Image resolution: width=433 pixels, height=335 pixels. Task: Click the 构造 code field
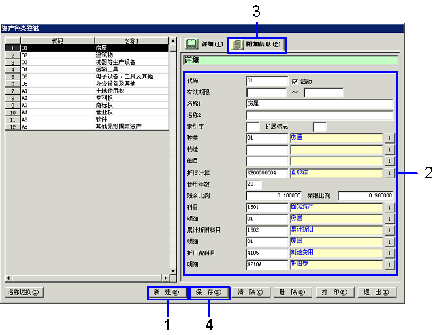[267, 150]
